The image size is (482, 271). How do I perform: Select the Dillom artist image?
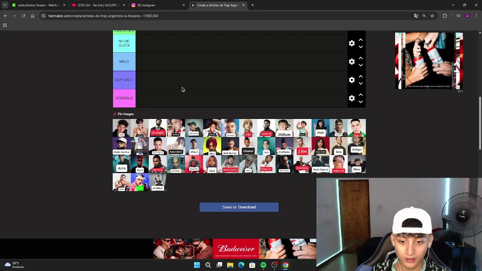[284, 128]
